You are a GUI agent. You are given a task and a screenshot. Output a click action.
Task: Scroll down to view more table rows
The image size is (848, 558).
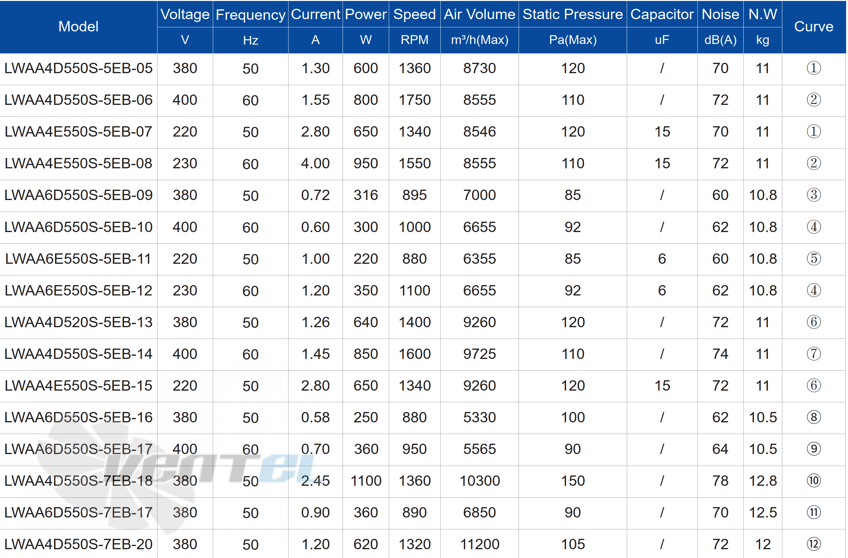coord(424,548)
